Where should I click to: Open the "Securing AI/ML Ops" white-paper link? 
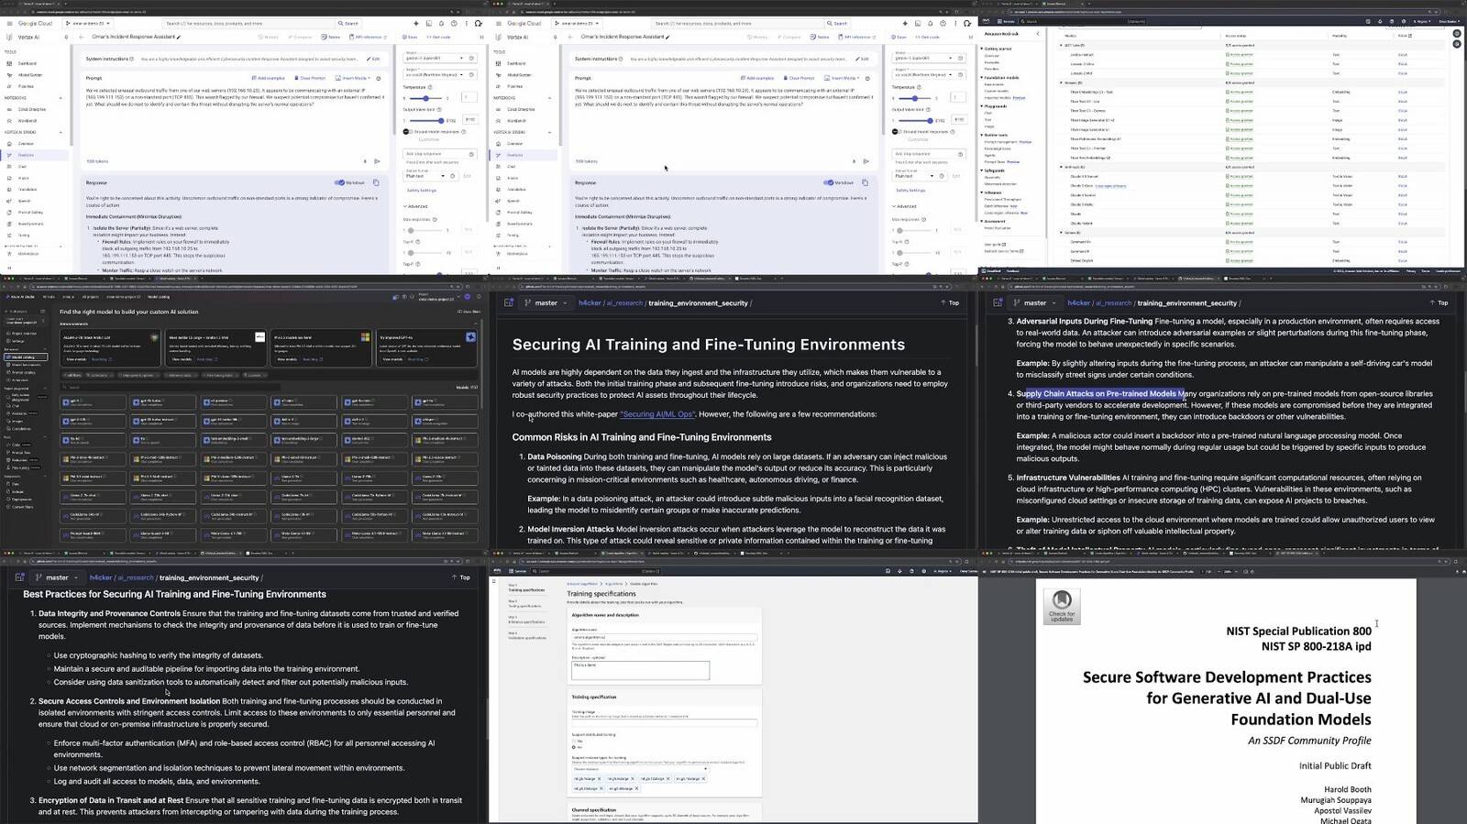click(656, 414)
